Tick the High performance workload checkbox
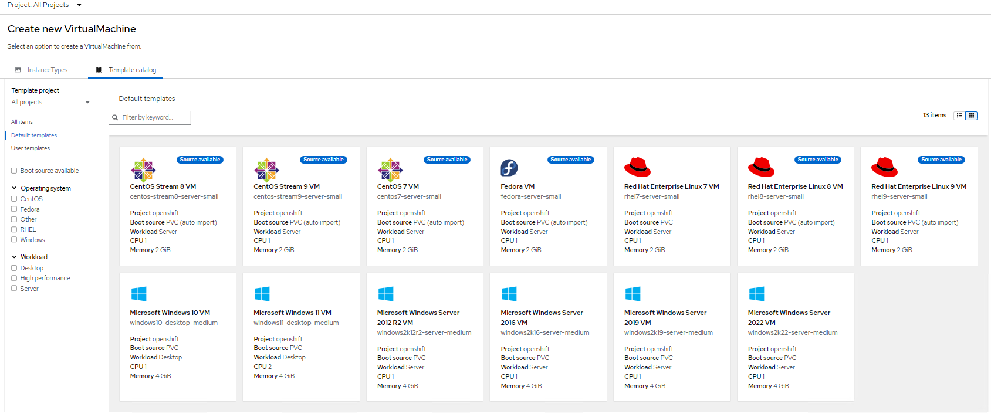The height and width of the screenshot is (414, 991). pos(14,279)
